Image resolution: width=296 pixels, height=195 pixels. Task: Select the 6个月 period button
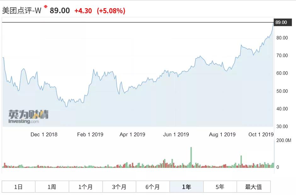(x=152, y=187)
